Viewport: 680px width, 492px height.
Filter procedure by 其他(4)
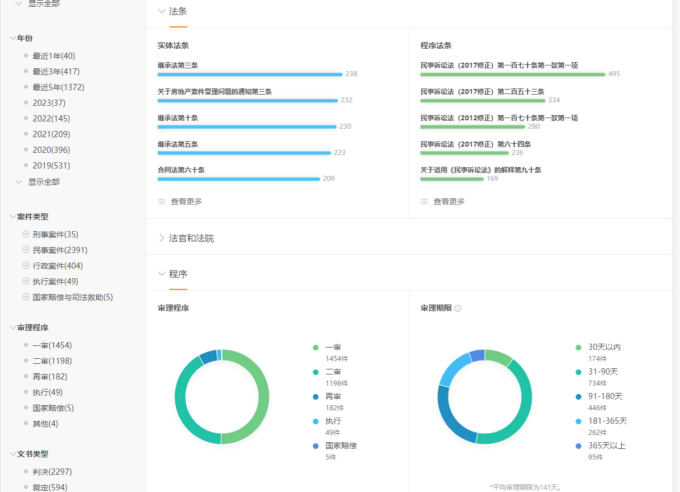(45, 424)
